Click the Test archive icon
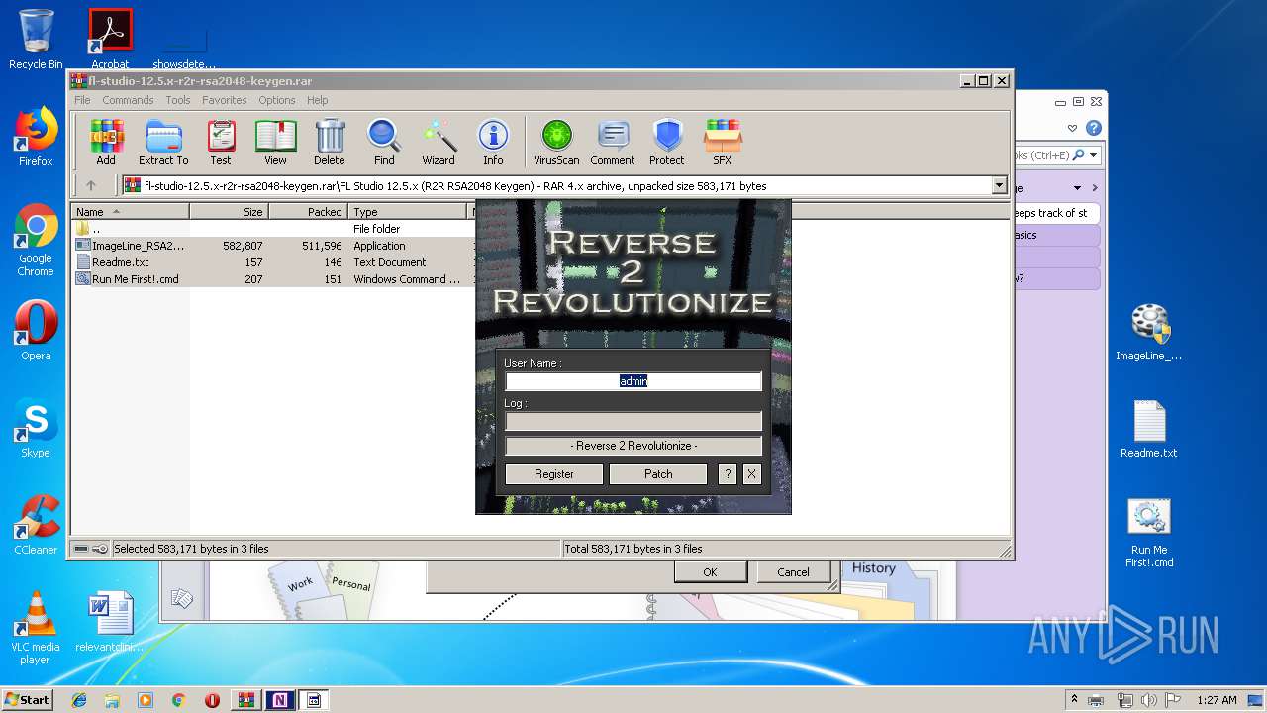1267x713 pixels. (x=221, y=143)
